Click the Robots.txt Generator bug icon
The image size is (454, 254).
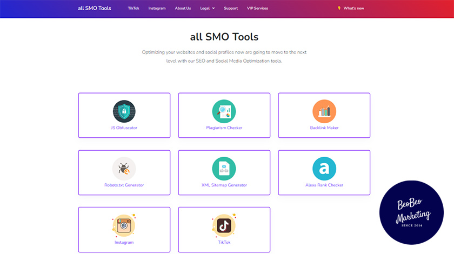coord(124,169)
